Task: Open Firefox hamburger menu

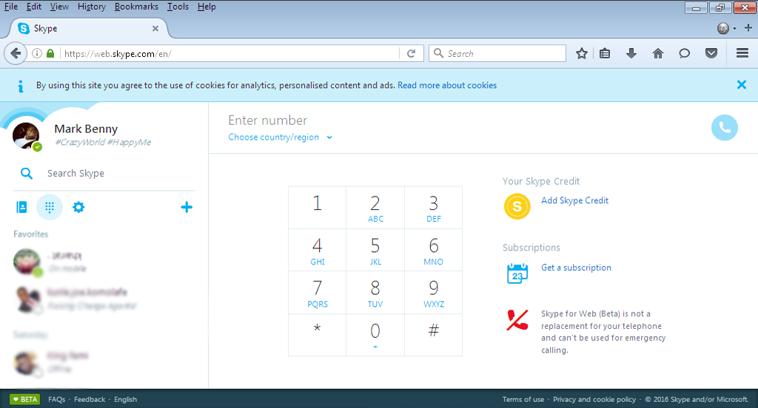Action: pos(742,53)
